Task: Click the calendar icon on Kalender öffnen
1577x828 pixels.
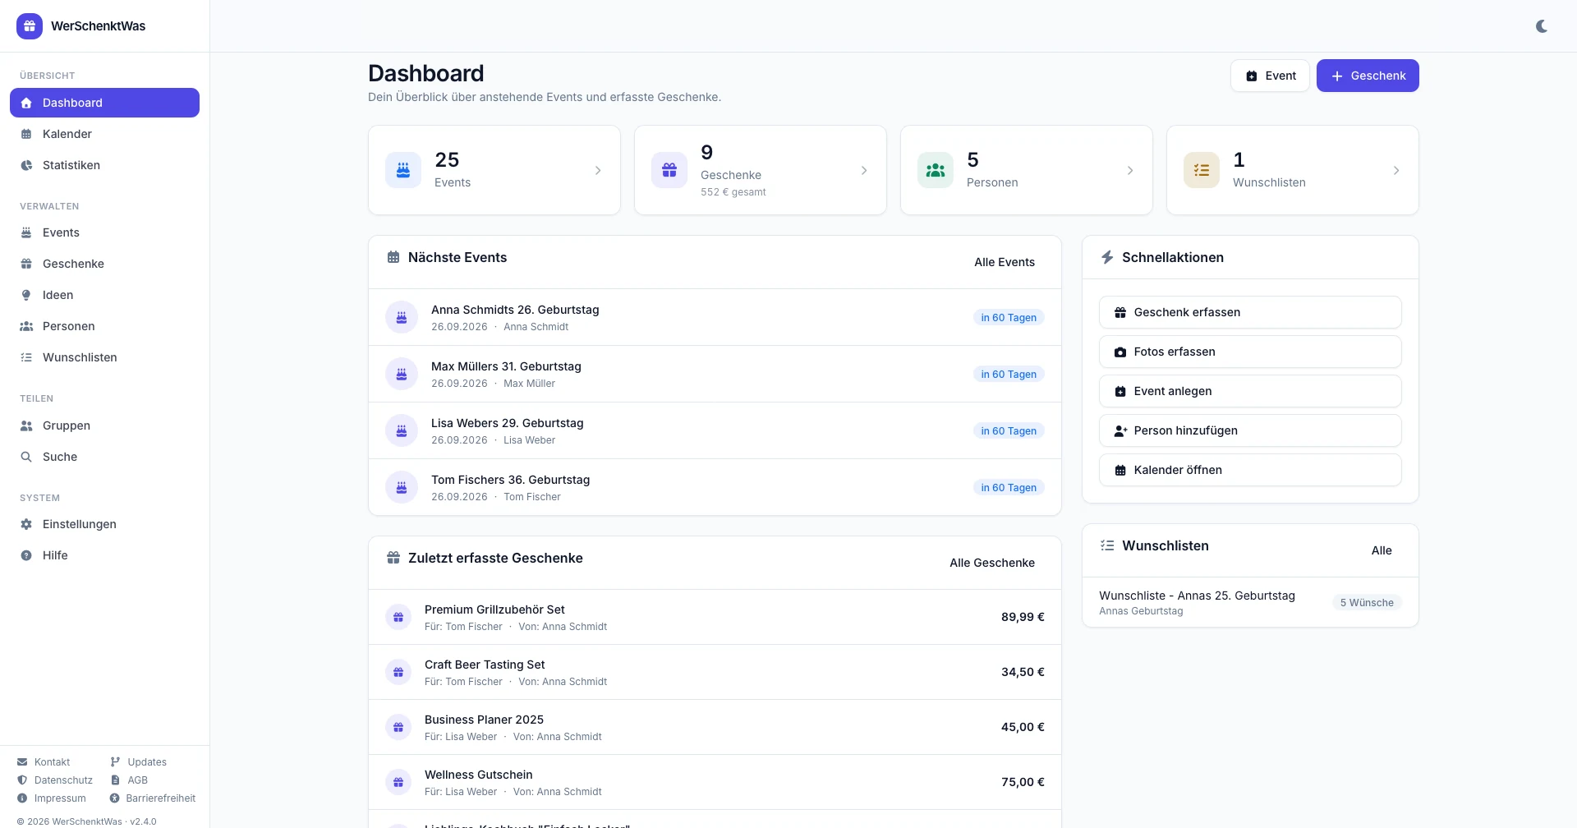Action: pos(1120,470)
